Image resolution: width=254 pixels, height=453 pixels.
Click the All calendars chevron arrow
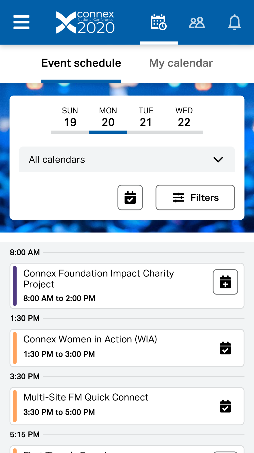click(218, 159)
